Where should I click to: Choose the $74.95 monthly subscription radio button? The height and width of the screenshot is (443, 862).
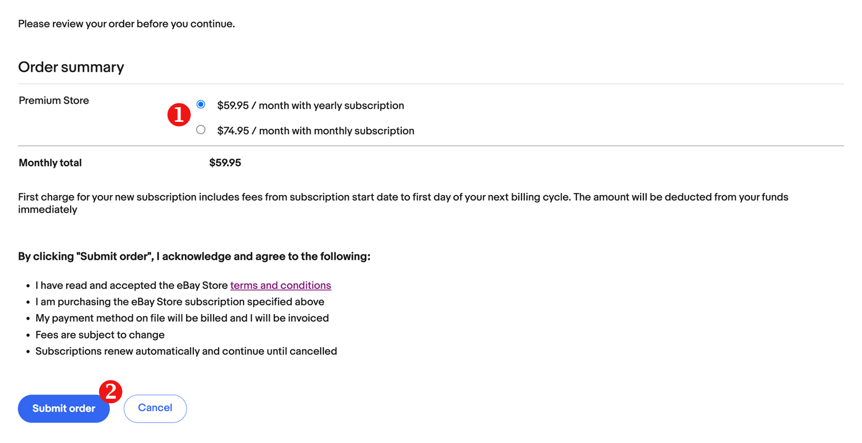tap(201, 130)
